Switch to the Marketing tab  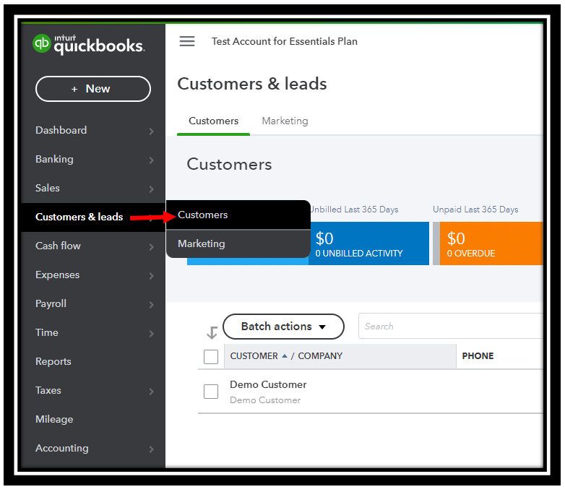point(285,121)
